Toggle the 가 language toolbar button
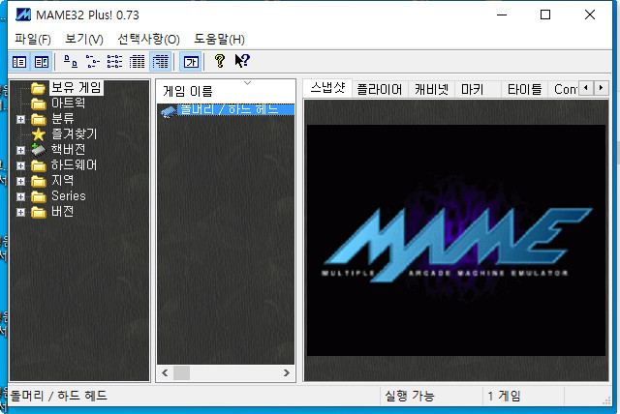 pyautogui.click(x=191, y=62)
